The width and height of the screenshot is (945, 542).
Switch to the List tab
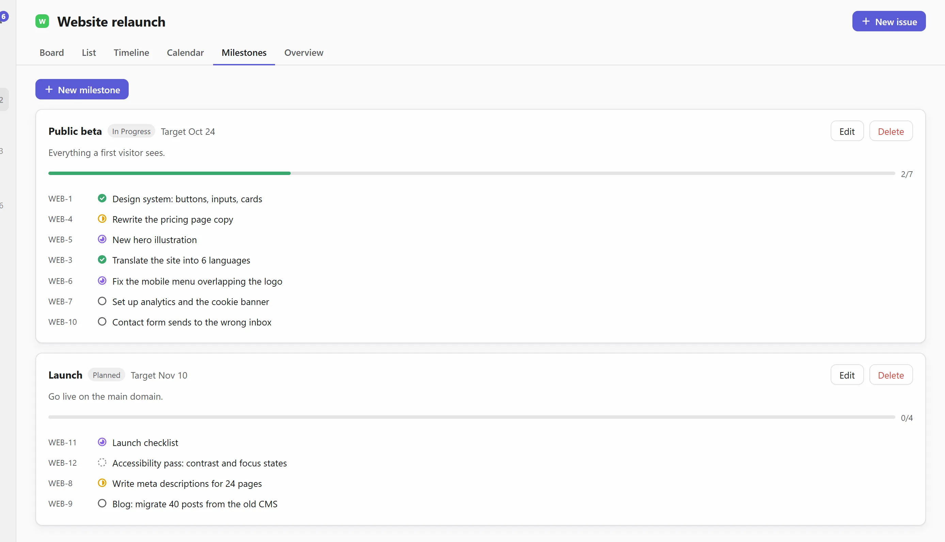click(x=89, y=52)
